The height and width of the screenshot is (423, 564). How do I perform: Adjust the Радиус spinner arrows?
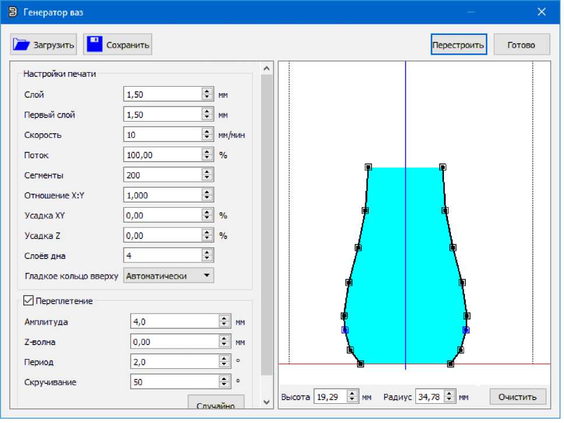point(449,397)
